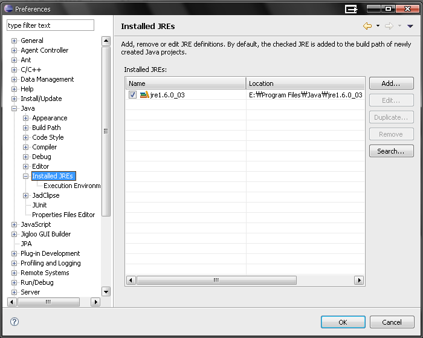This screenshot has width=423, height=338.
Task: Click the Duplicate... button
Action: [391, 117]
